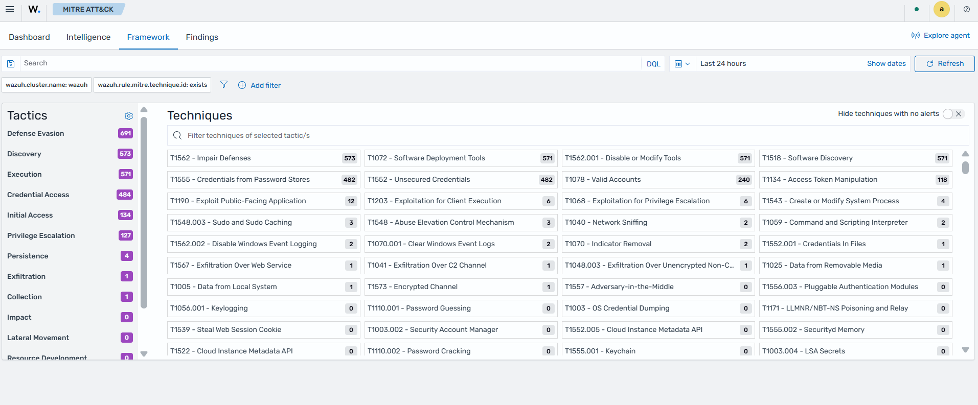Open the Dashboard tab

coord(29,37)
